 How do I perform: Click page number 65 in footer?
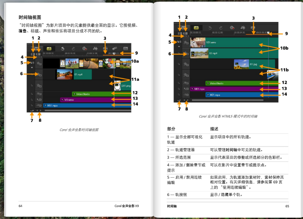(x=287, y=206)
